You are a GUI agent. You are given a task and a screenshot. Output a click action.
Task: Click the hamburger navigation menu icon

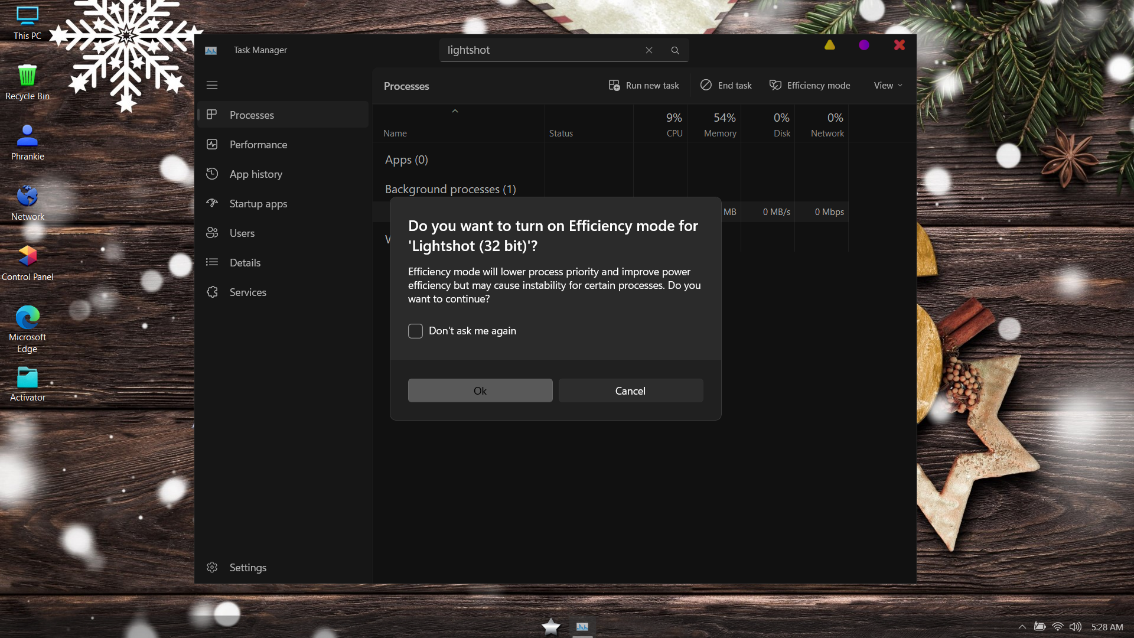[212, 85]
